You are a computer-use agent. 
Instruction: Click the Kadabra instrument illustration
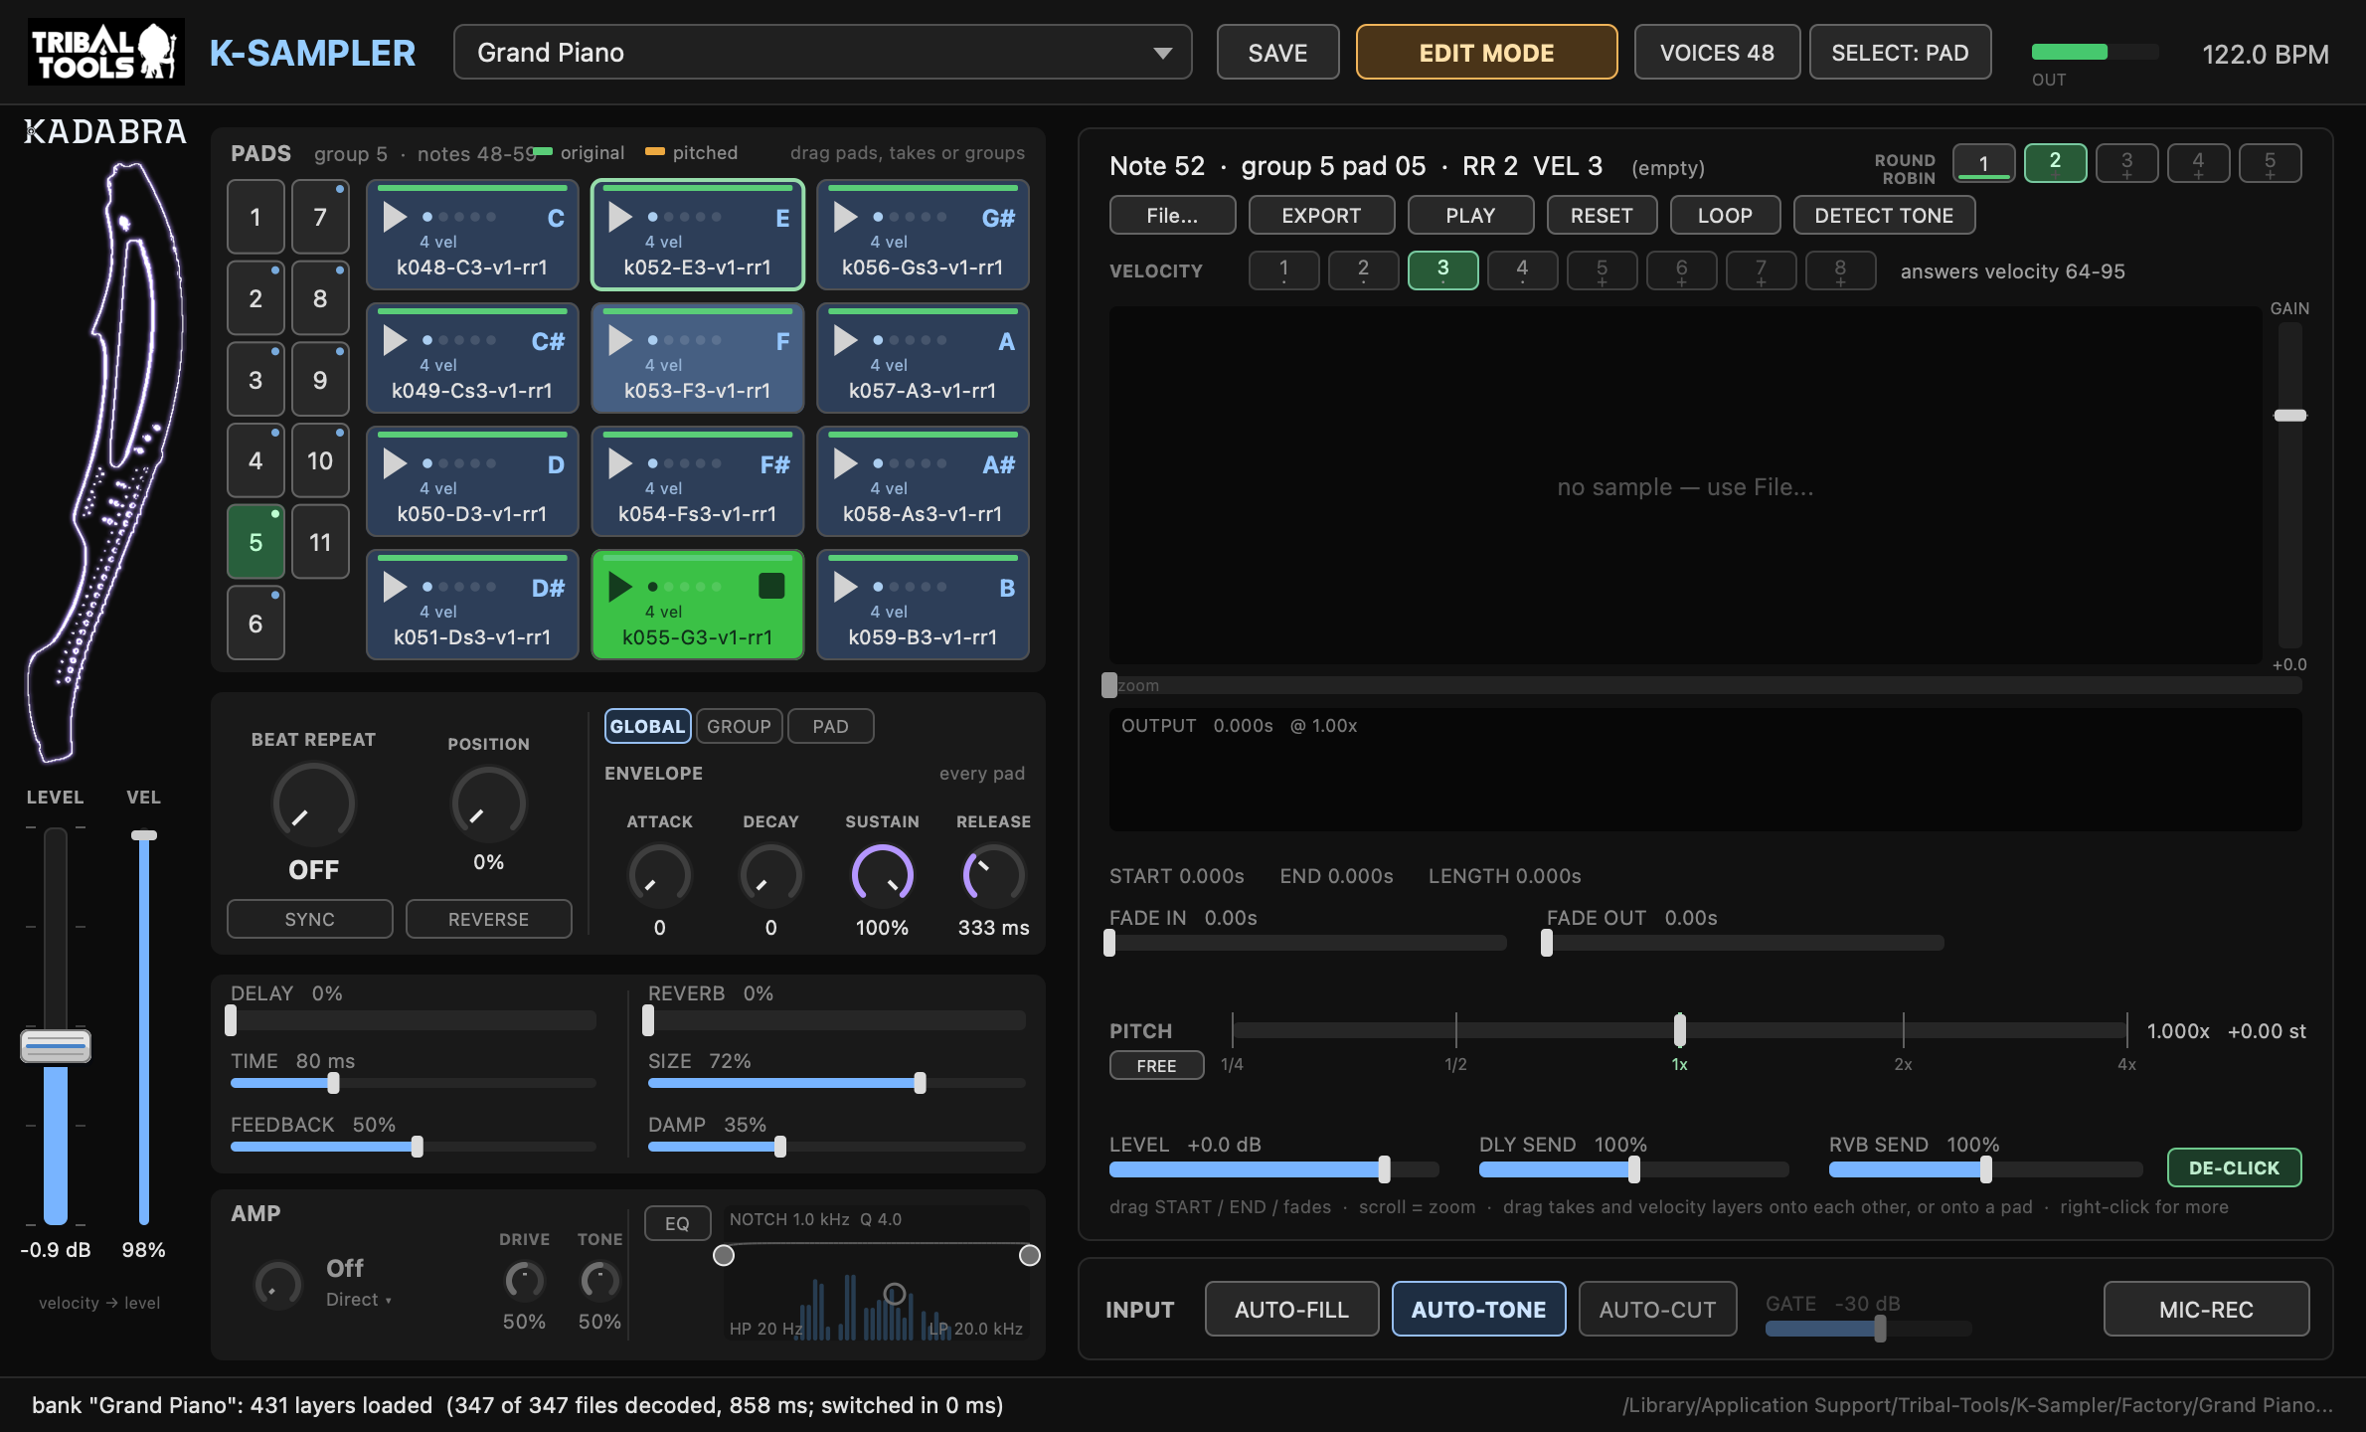point(105,462)
